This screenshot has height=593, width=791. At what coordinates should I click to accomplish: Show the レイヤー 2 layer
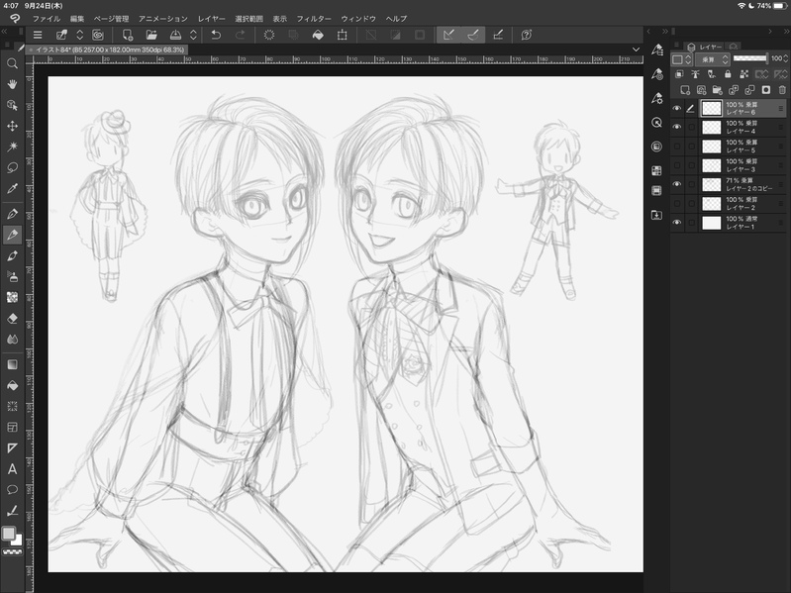tap(676, 204)
